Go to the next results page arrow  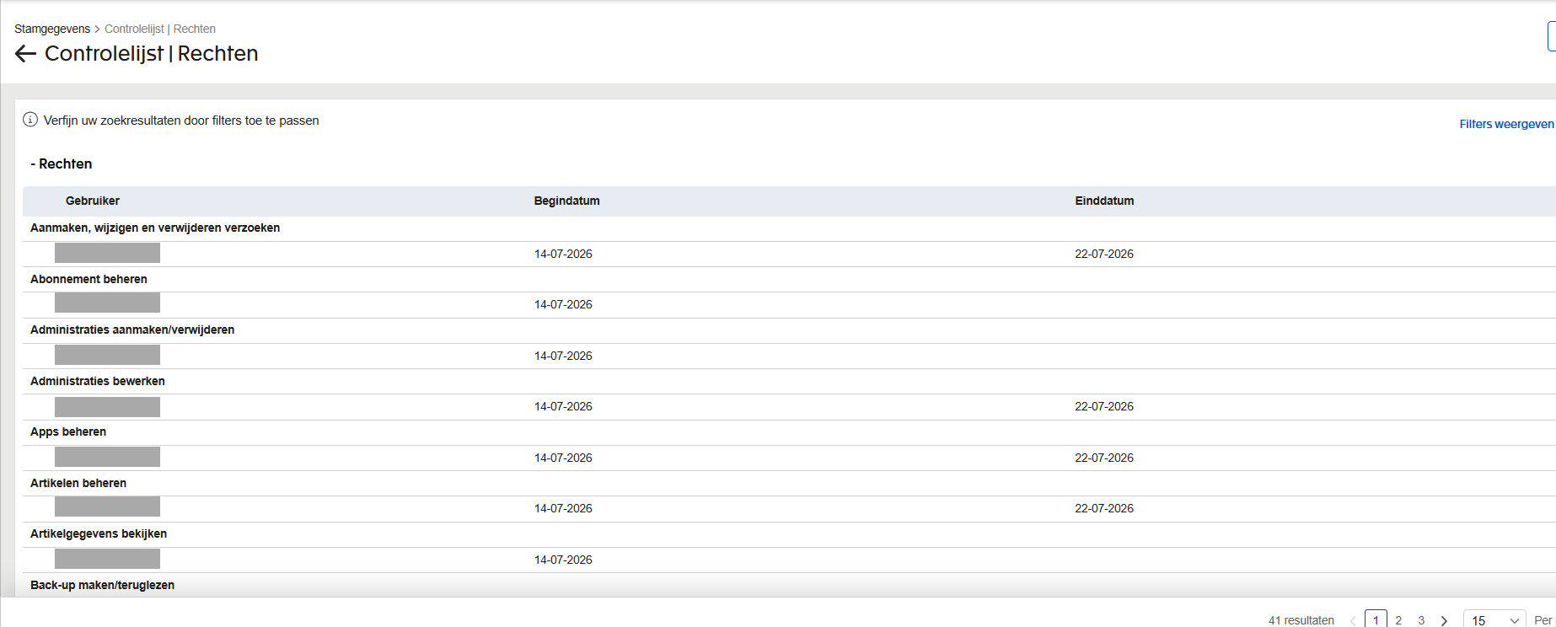tap(1444, 620)
